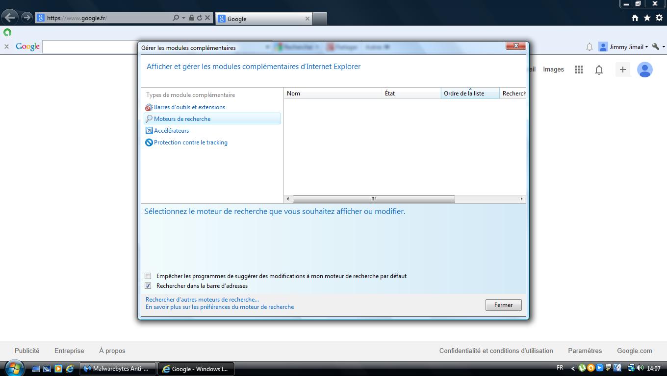This screenshot has width=667, height=376.
Task: Open the Tools gear menu
Action: [659, 18]
